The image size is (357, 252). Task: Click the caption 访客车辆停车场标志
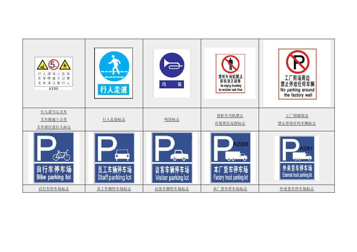click(x=172, y=189)
